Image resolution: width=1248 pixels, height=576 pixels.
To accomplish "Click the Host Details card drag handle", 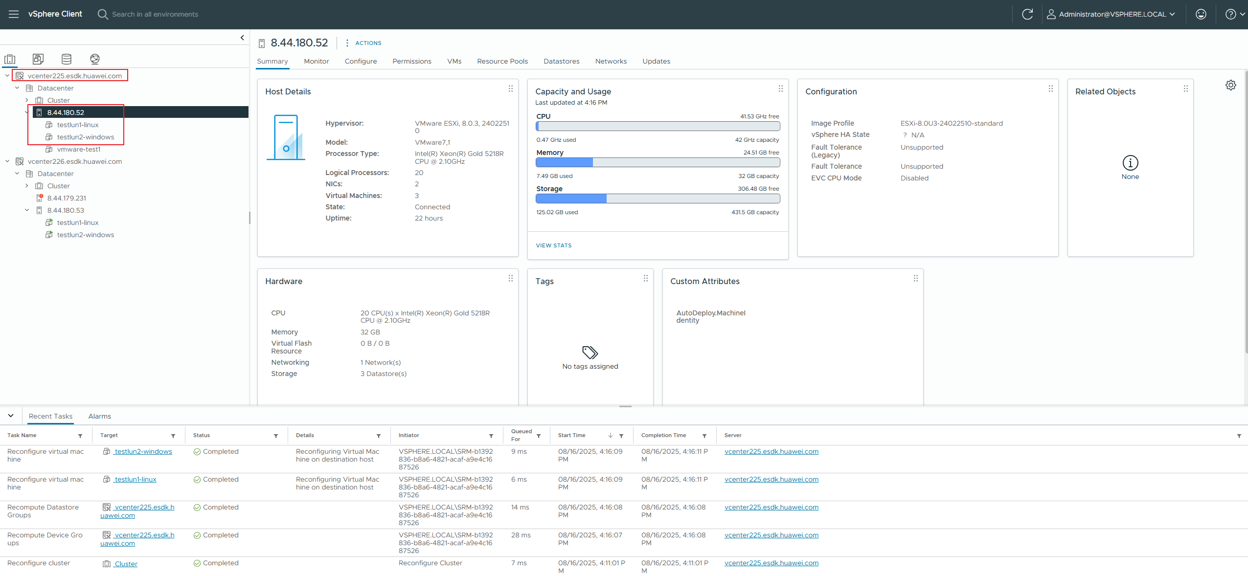I will click(x=511, y=89).
